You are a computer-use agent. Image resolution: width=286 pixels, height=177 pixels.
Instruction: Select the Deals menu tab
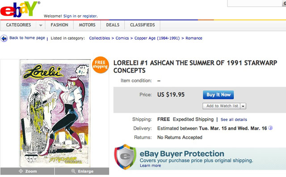pos(113,25)
